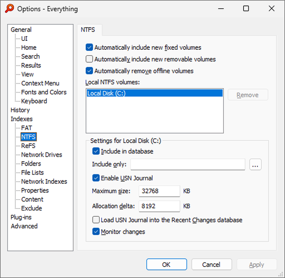The height and width of the screenshot is (278, 285).
Task: Go to Advanced options page
Action: click(x=24, y=226)
